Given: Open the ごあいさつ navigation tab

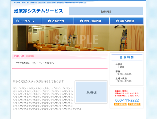Looking at the screenshot, I should (58, 21).
